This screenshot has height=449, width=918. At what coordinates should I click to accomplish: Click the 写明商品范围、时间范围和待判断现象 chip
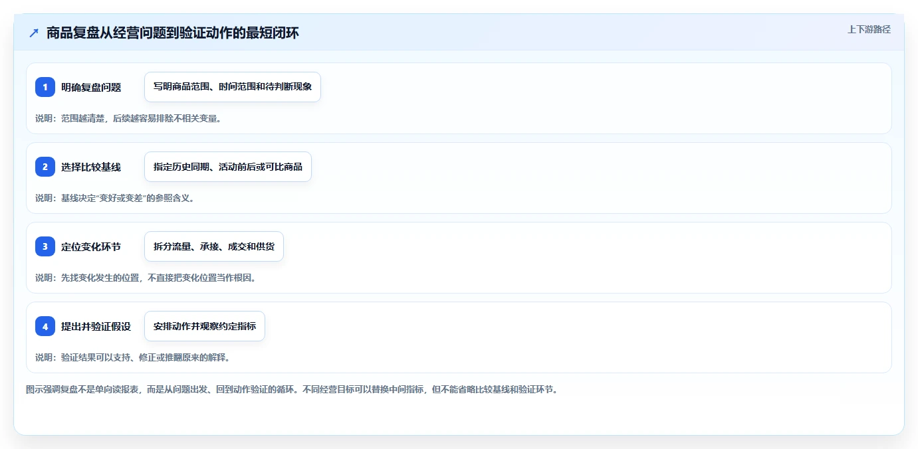tap(233, 87)
